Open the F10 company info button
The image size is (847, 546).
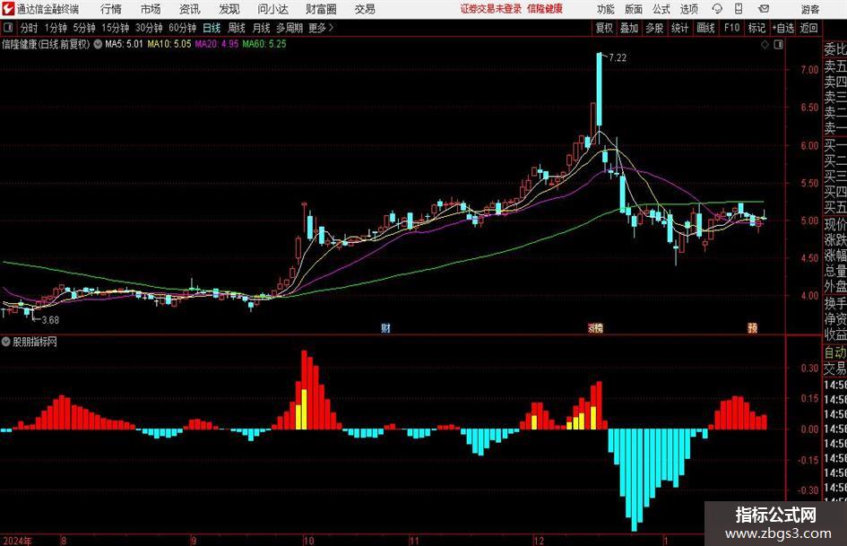[731, 28]
